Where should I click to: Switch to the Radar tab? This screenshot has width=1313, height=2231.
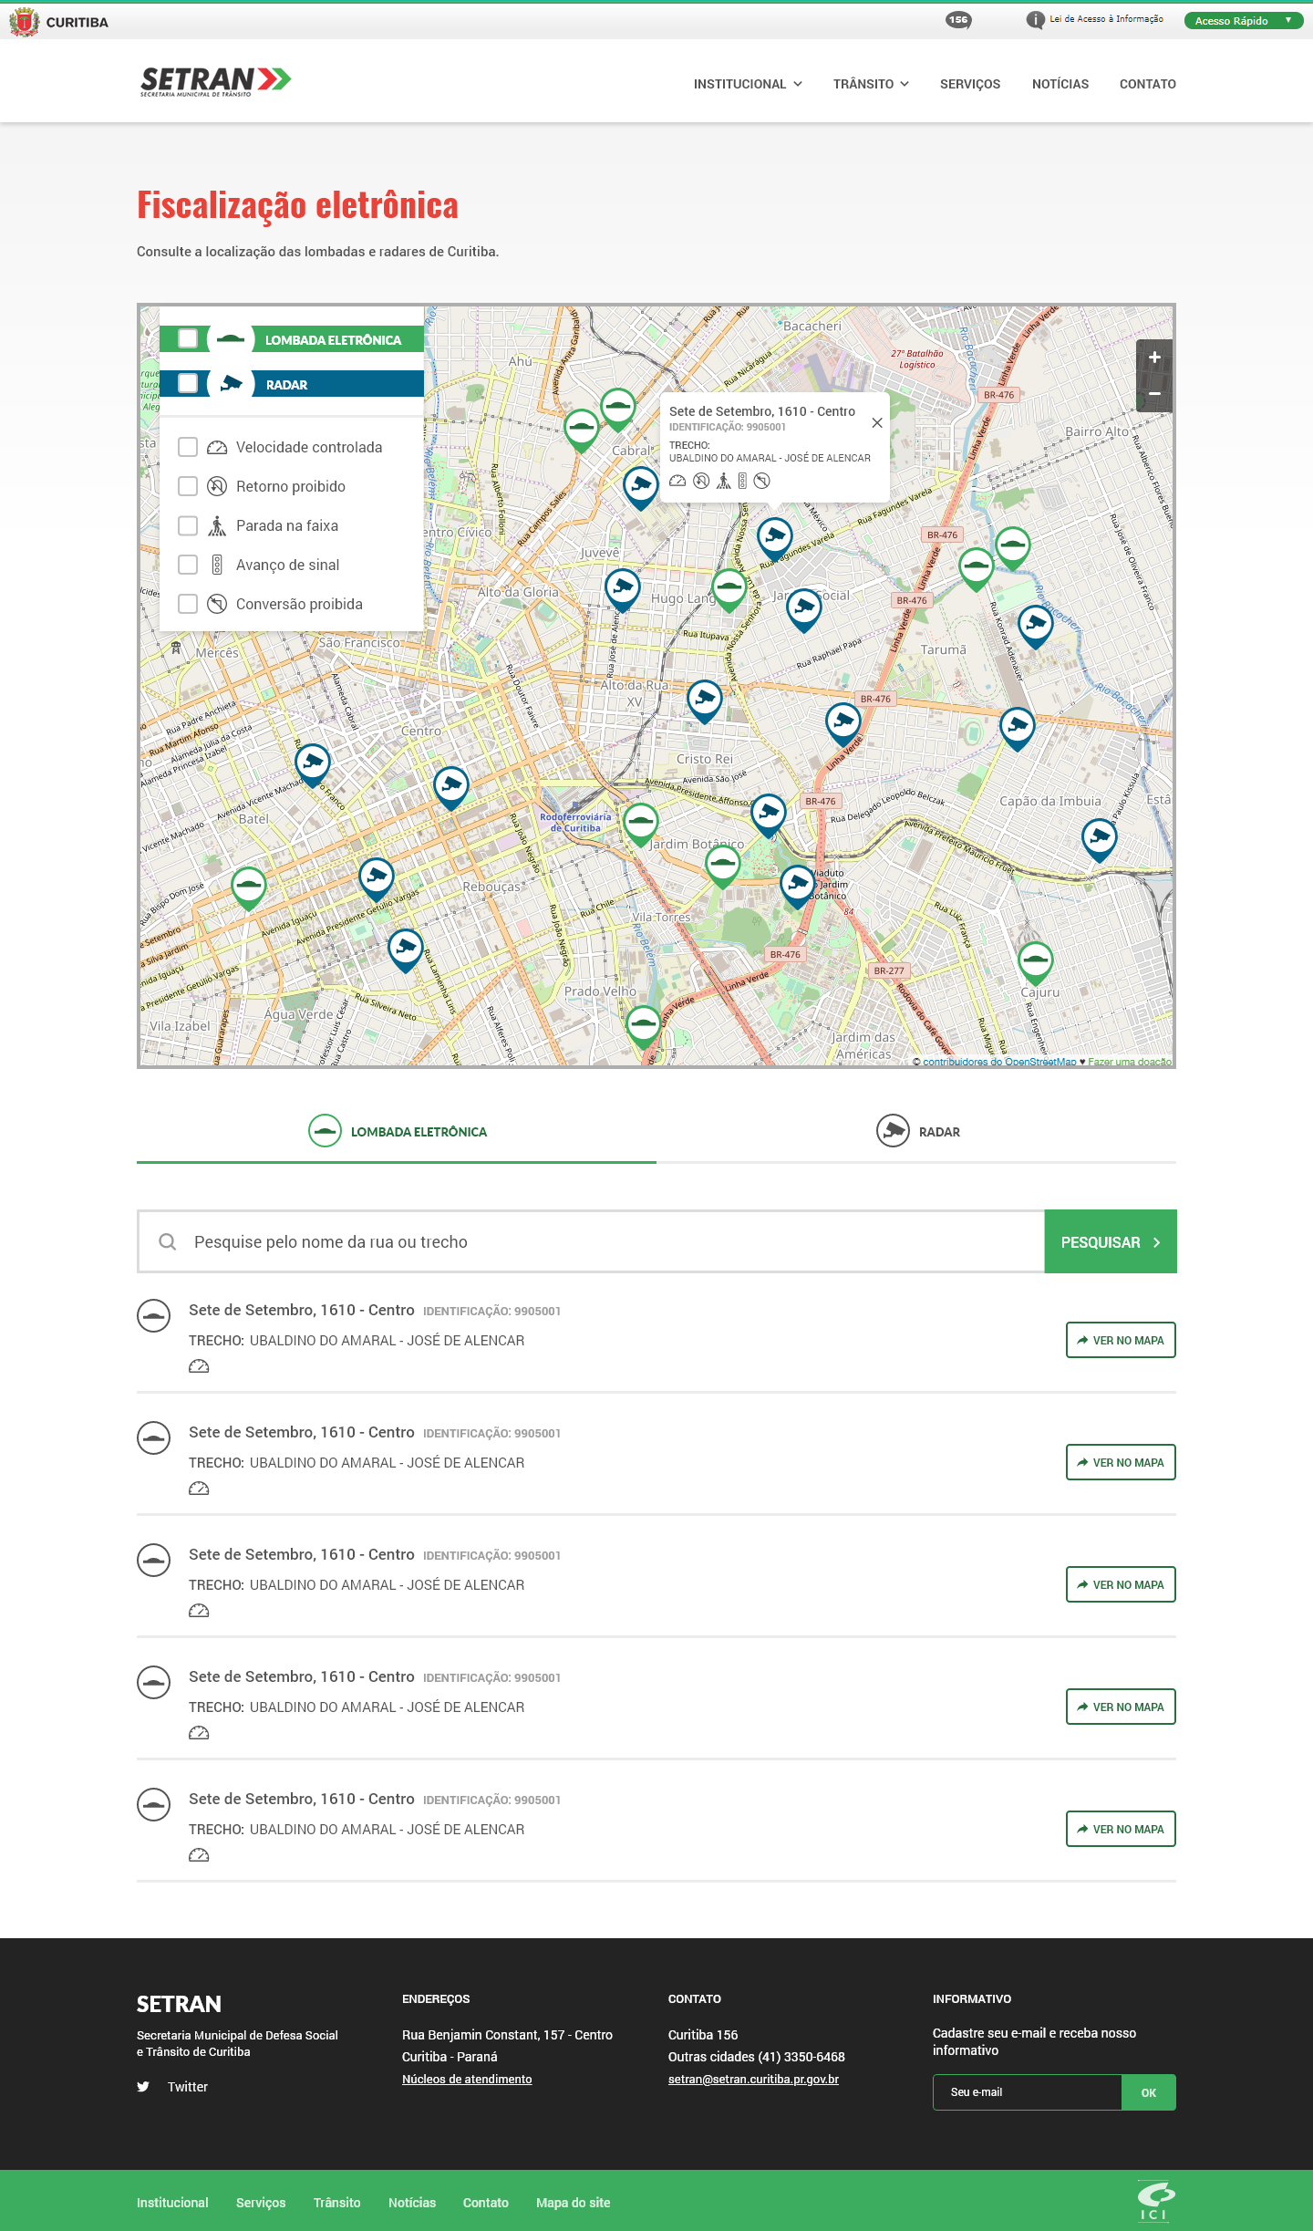coord(916,1131)
